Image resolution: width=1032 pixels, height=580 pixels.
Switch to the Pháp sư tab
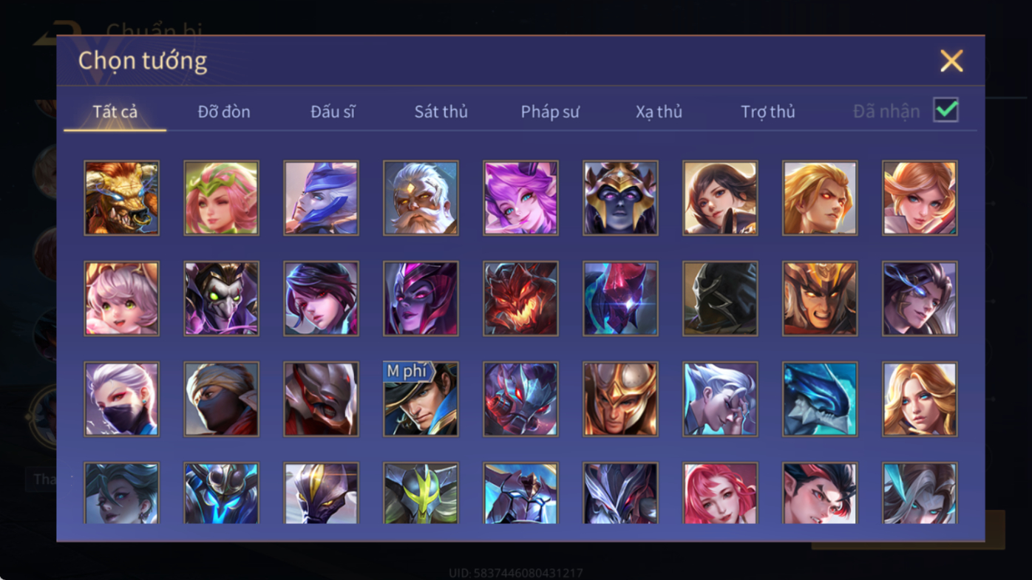550,112
